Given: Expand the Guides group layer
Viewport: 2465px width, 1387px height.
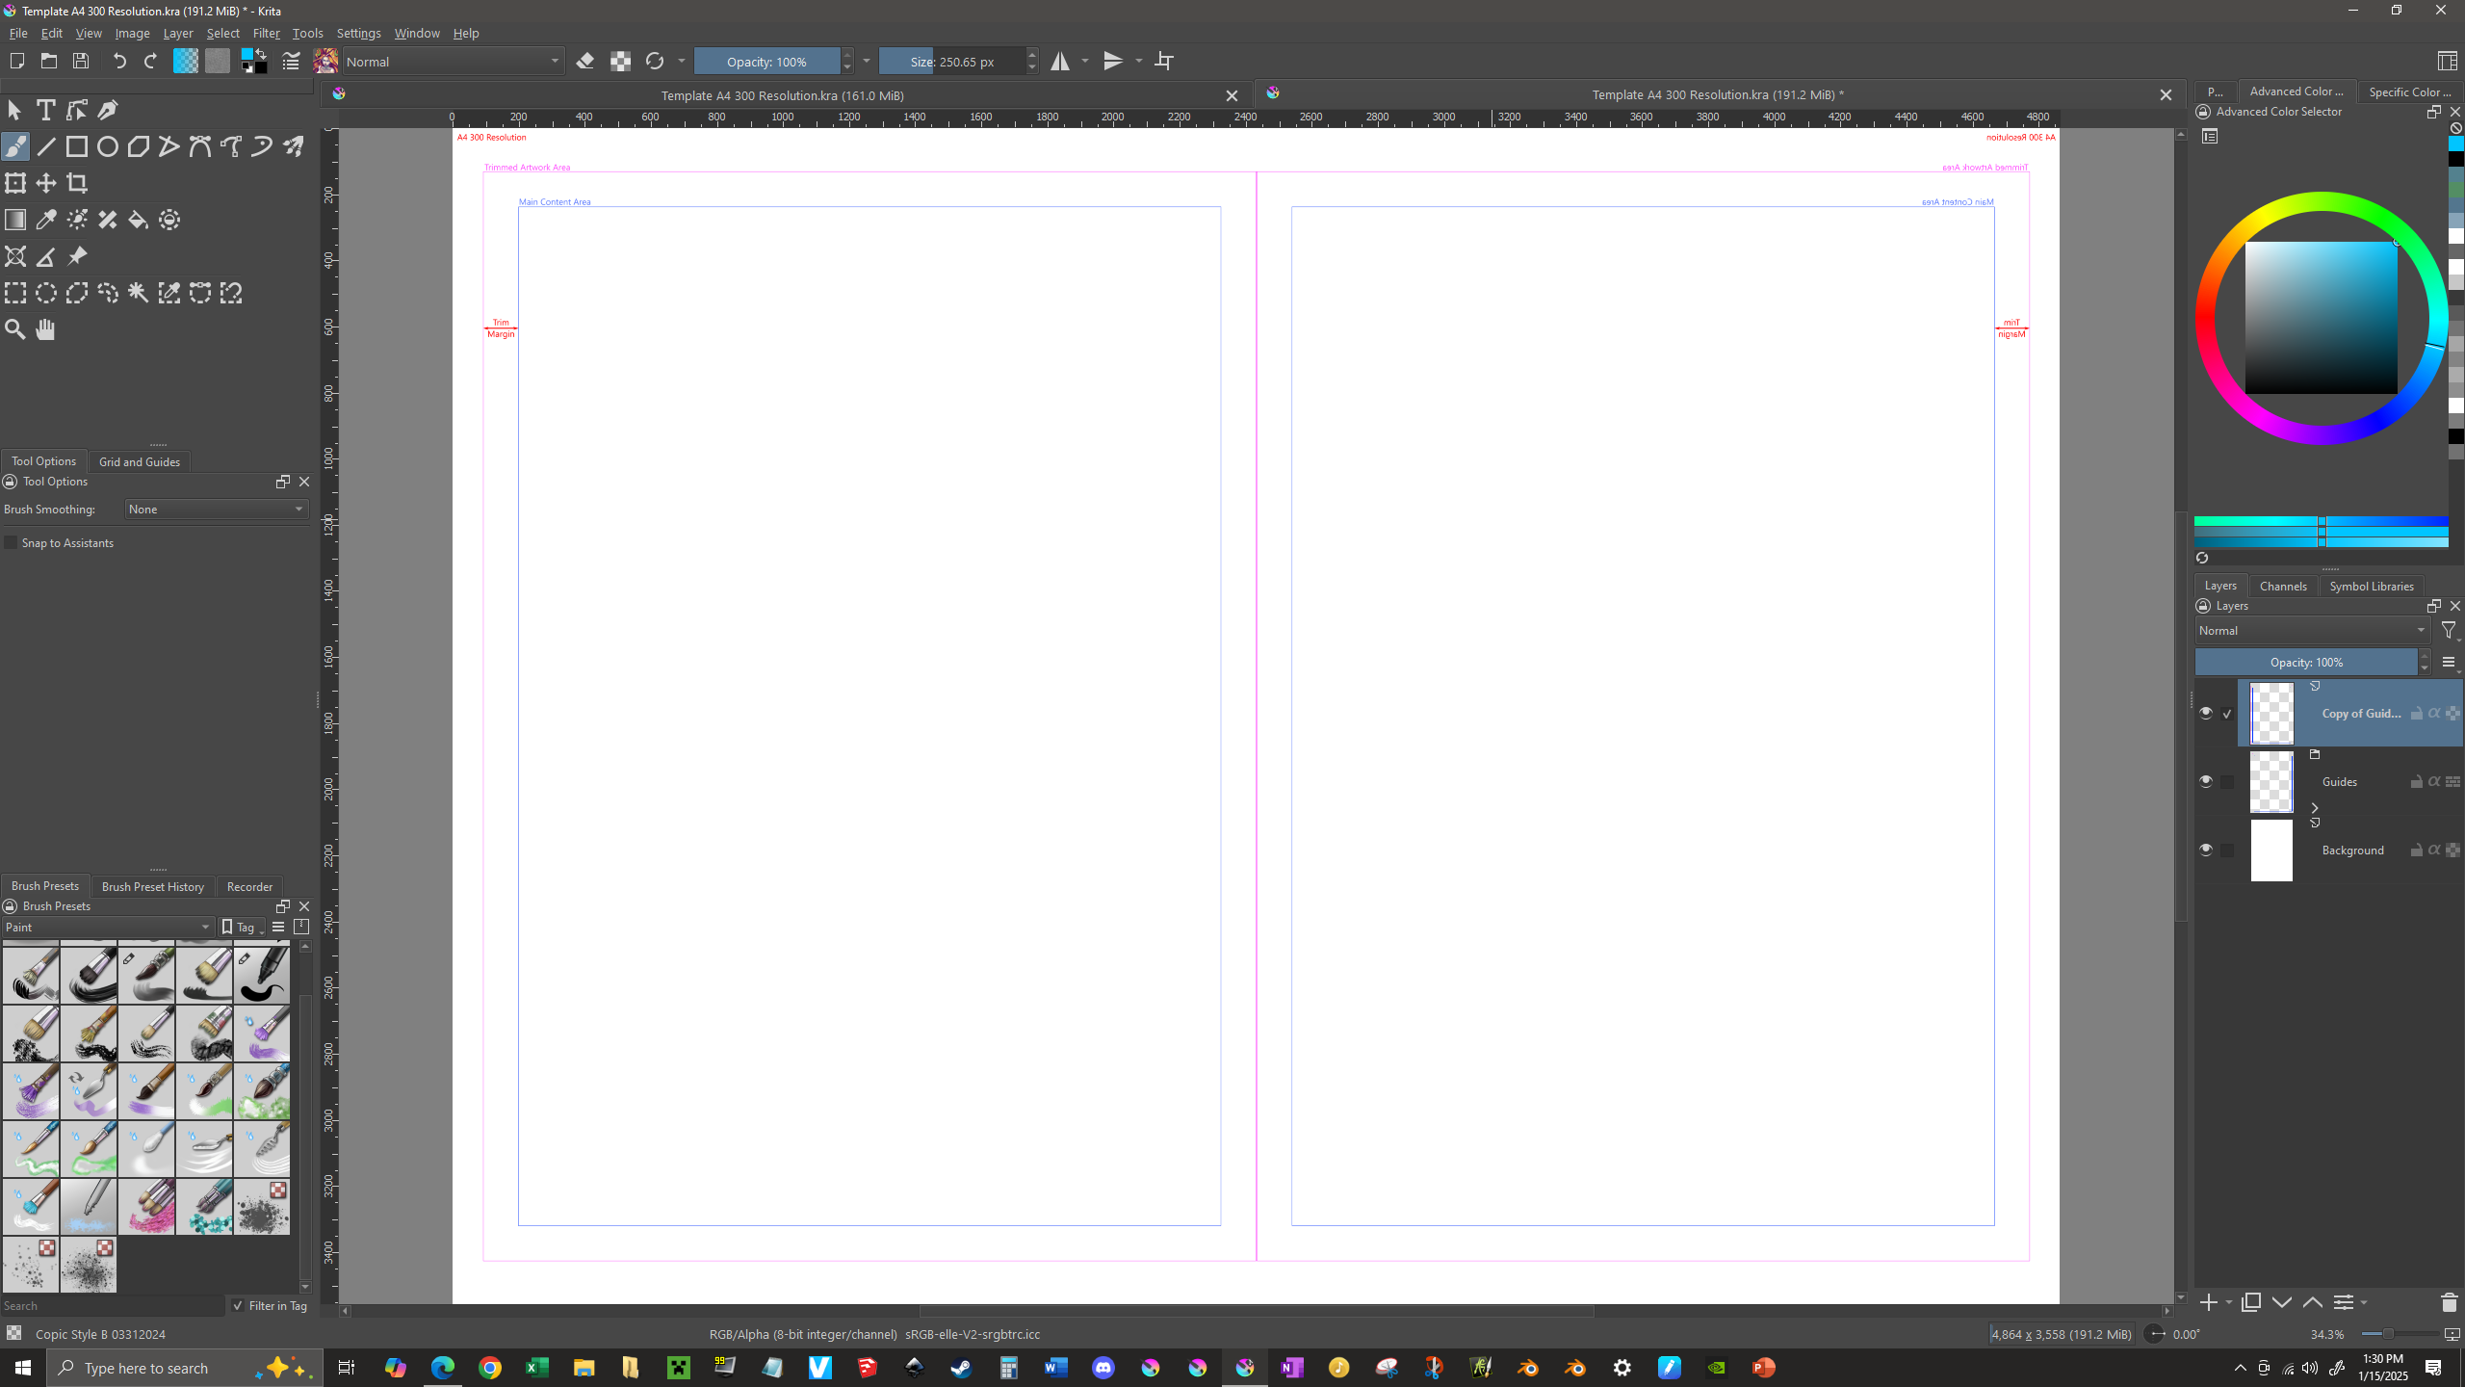Looking at the screenshot, I should coord(2315,808).
